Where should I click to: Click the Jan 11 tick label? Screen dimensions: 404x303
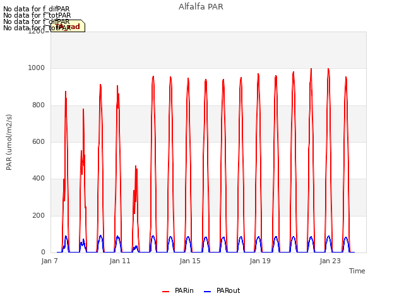[x=120, y=261]
